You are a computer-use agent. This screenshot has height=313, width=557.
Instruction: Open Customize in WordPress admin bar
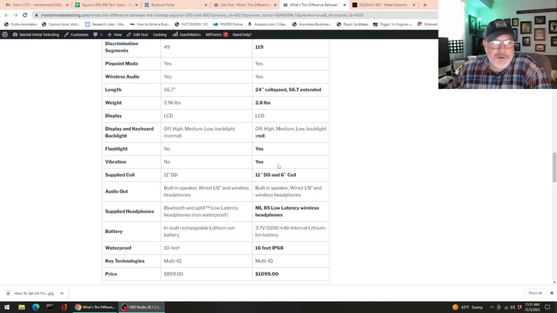pyautogui.click(x=77, y=34)
